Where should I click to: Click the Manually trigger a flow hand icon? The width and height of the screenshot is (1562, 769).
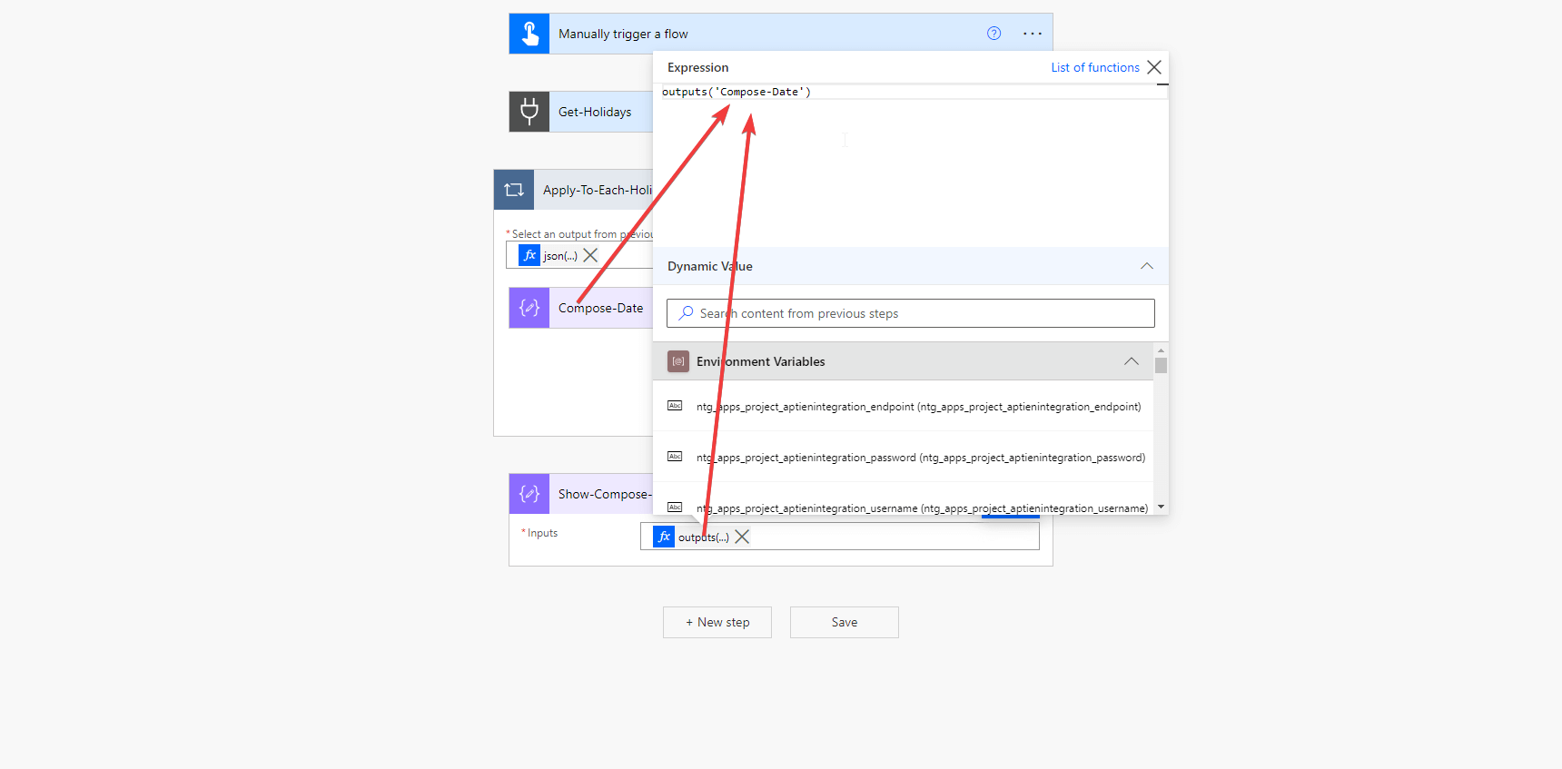tap(529, 34)
